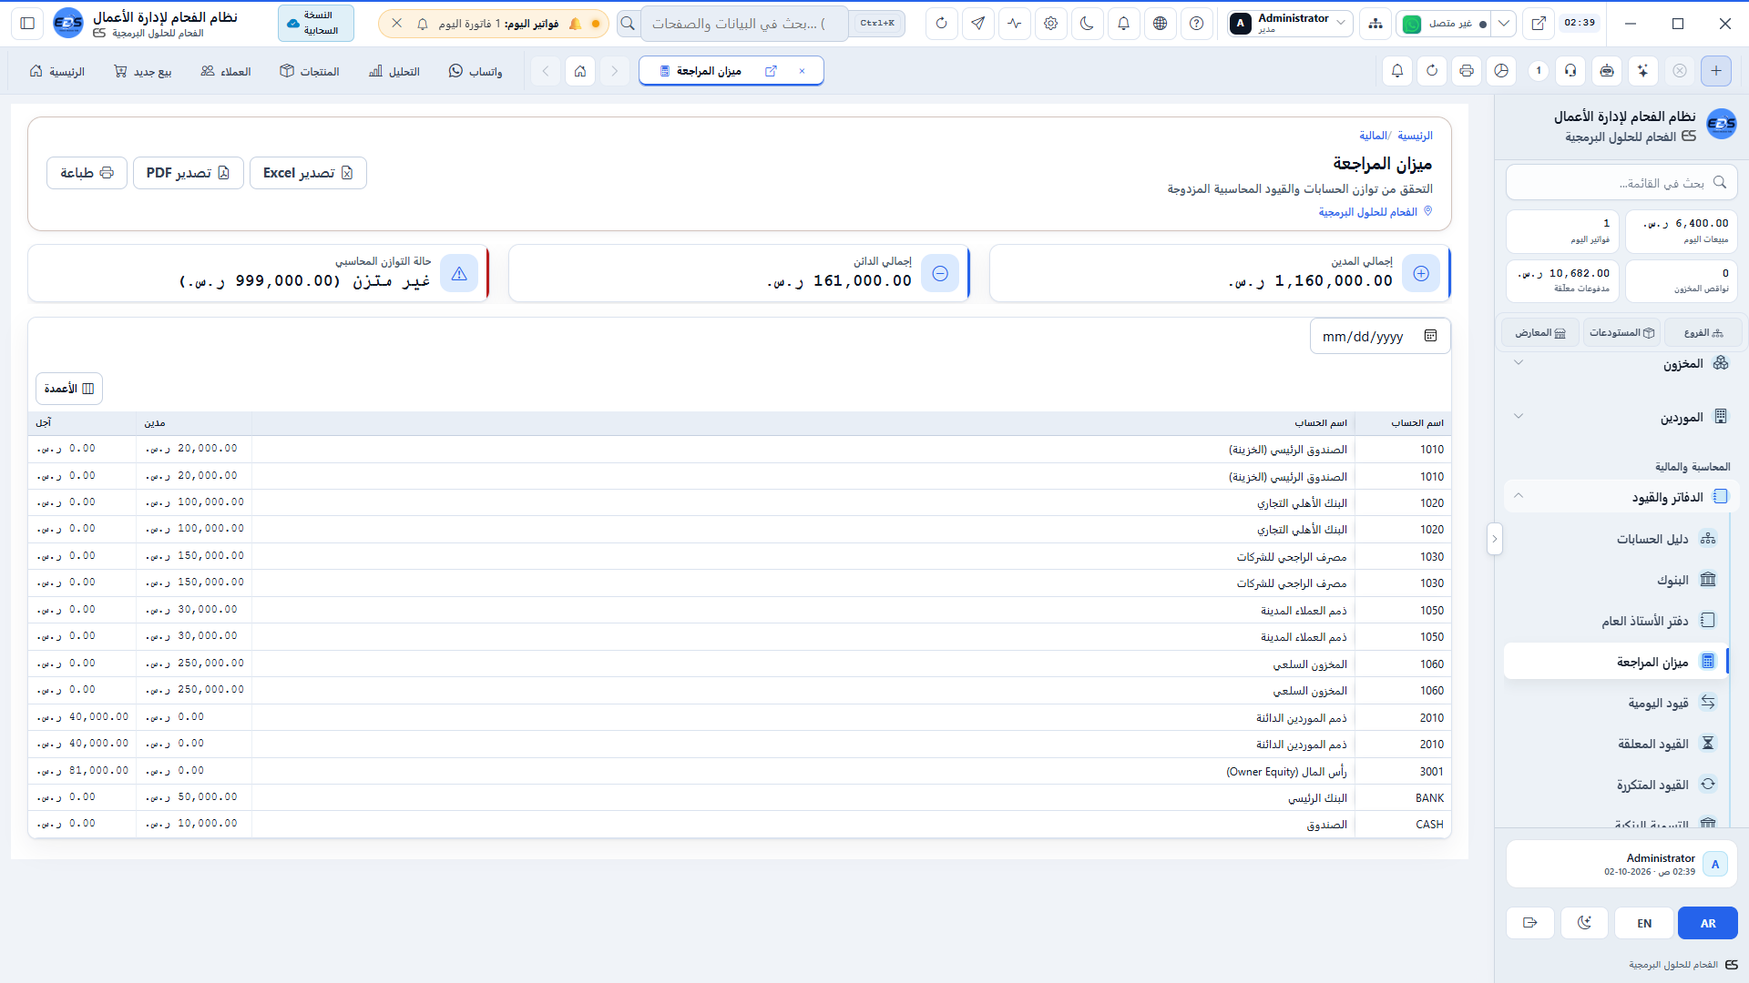The height and width of the screenshot is (983, 1749).
Task: Open notifications bell in title bar
Action: tap(1123, 24)
